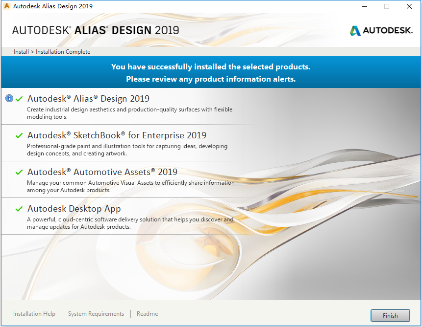Image resolution: width=422 pixels, height=327 pixels.
Task: Select the Autodesk Alias Design 2019 product title
Action: point(88,99)
